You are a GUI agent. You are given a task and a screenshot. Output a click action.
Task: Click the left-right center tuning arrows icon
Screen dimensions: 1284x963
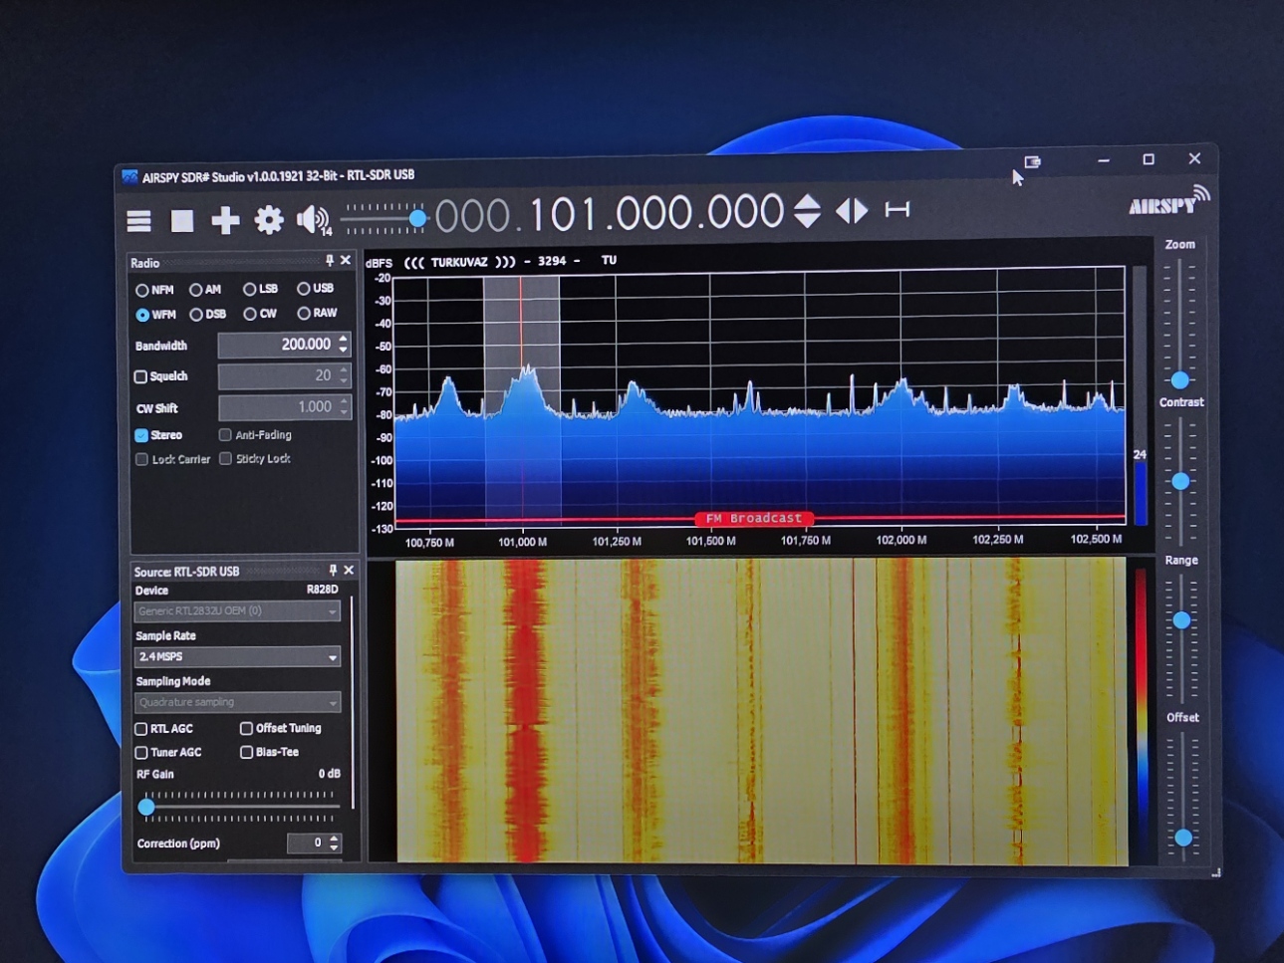852,211
